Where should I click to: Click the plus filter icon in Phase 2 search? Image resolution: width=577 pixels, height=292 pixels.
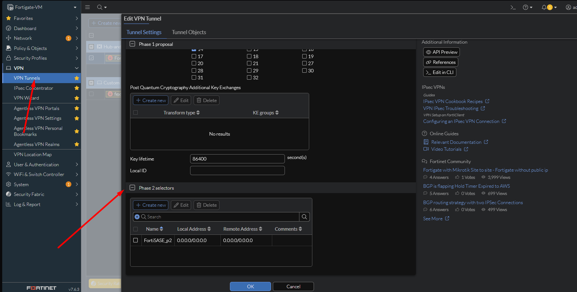tap(137, 217)
